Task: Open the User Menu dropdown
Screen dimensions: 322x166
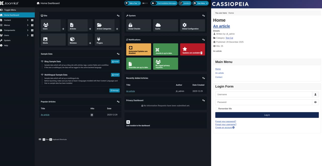Action: (200, 3)
